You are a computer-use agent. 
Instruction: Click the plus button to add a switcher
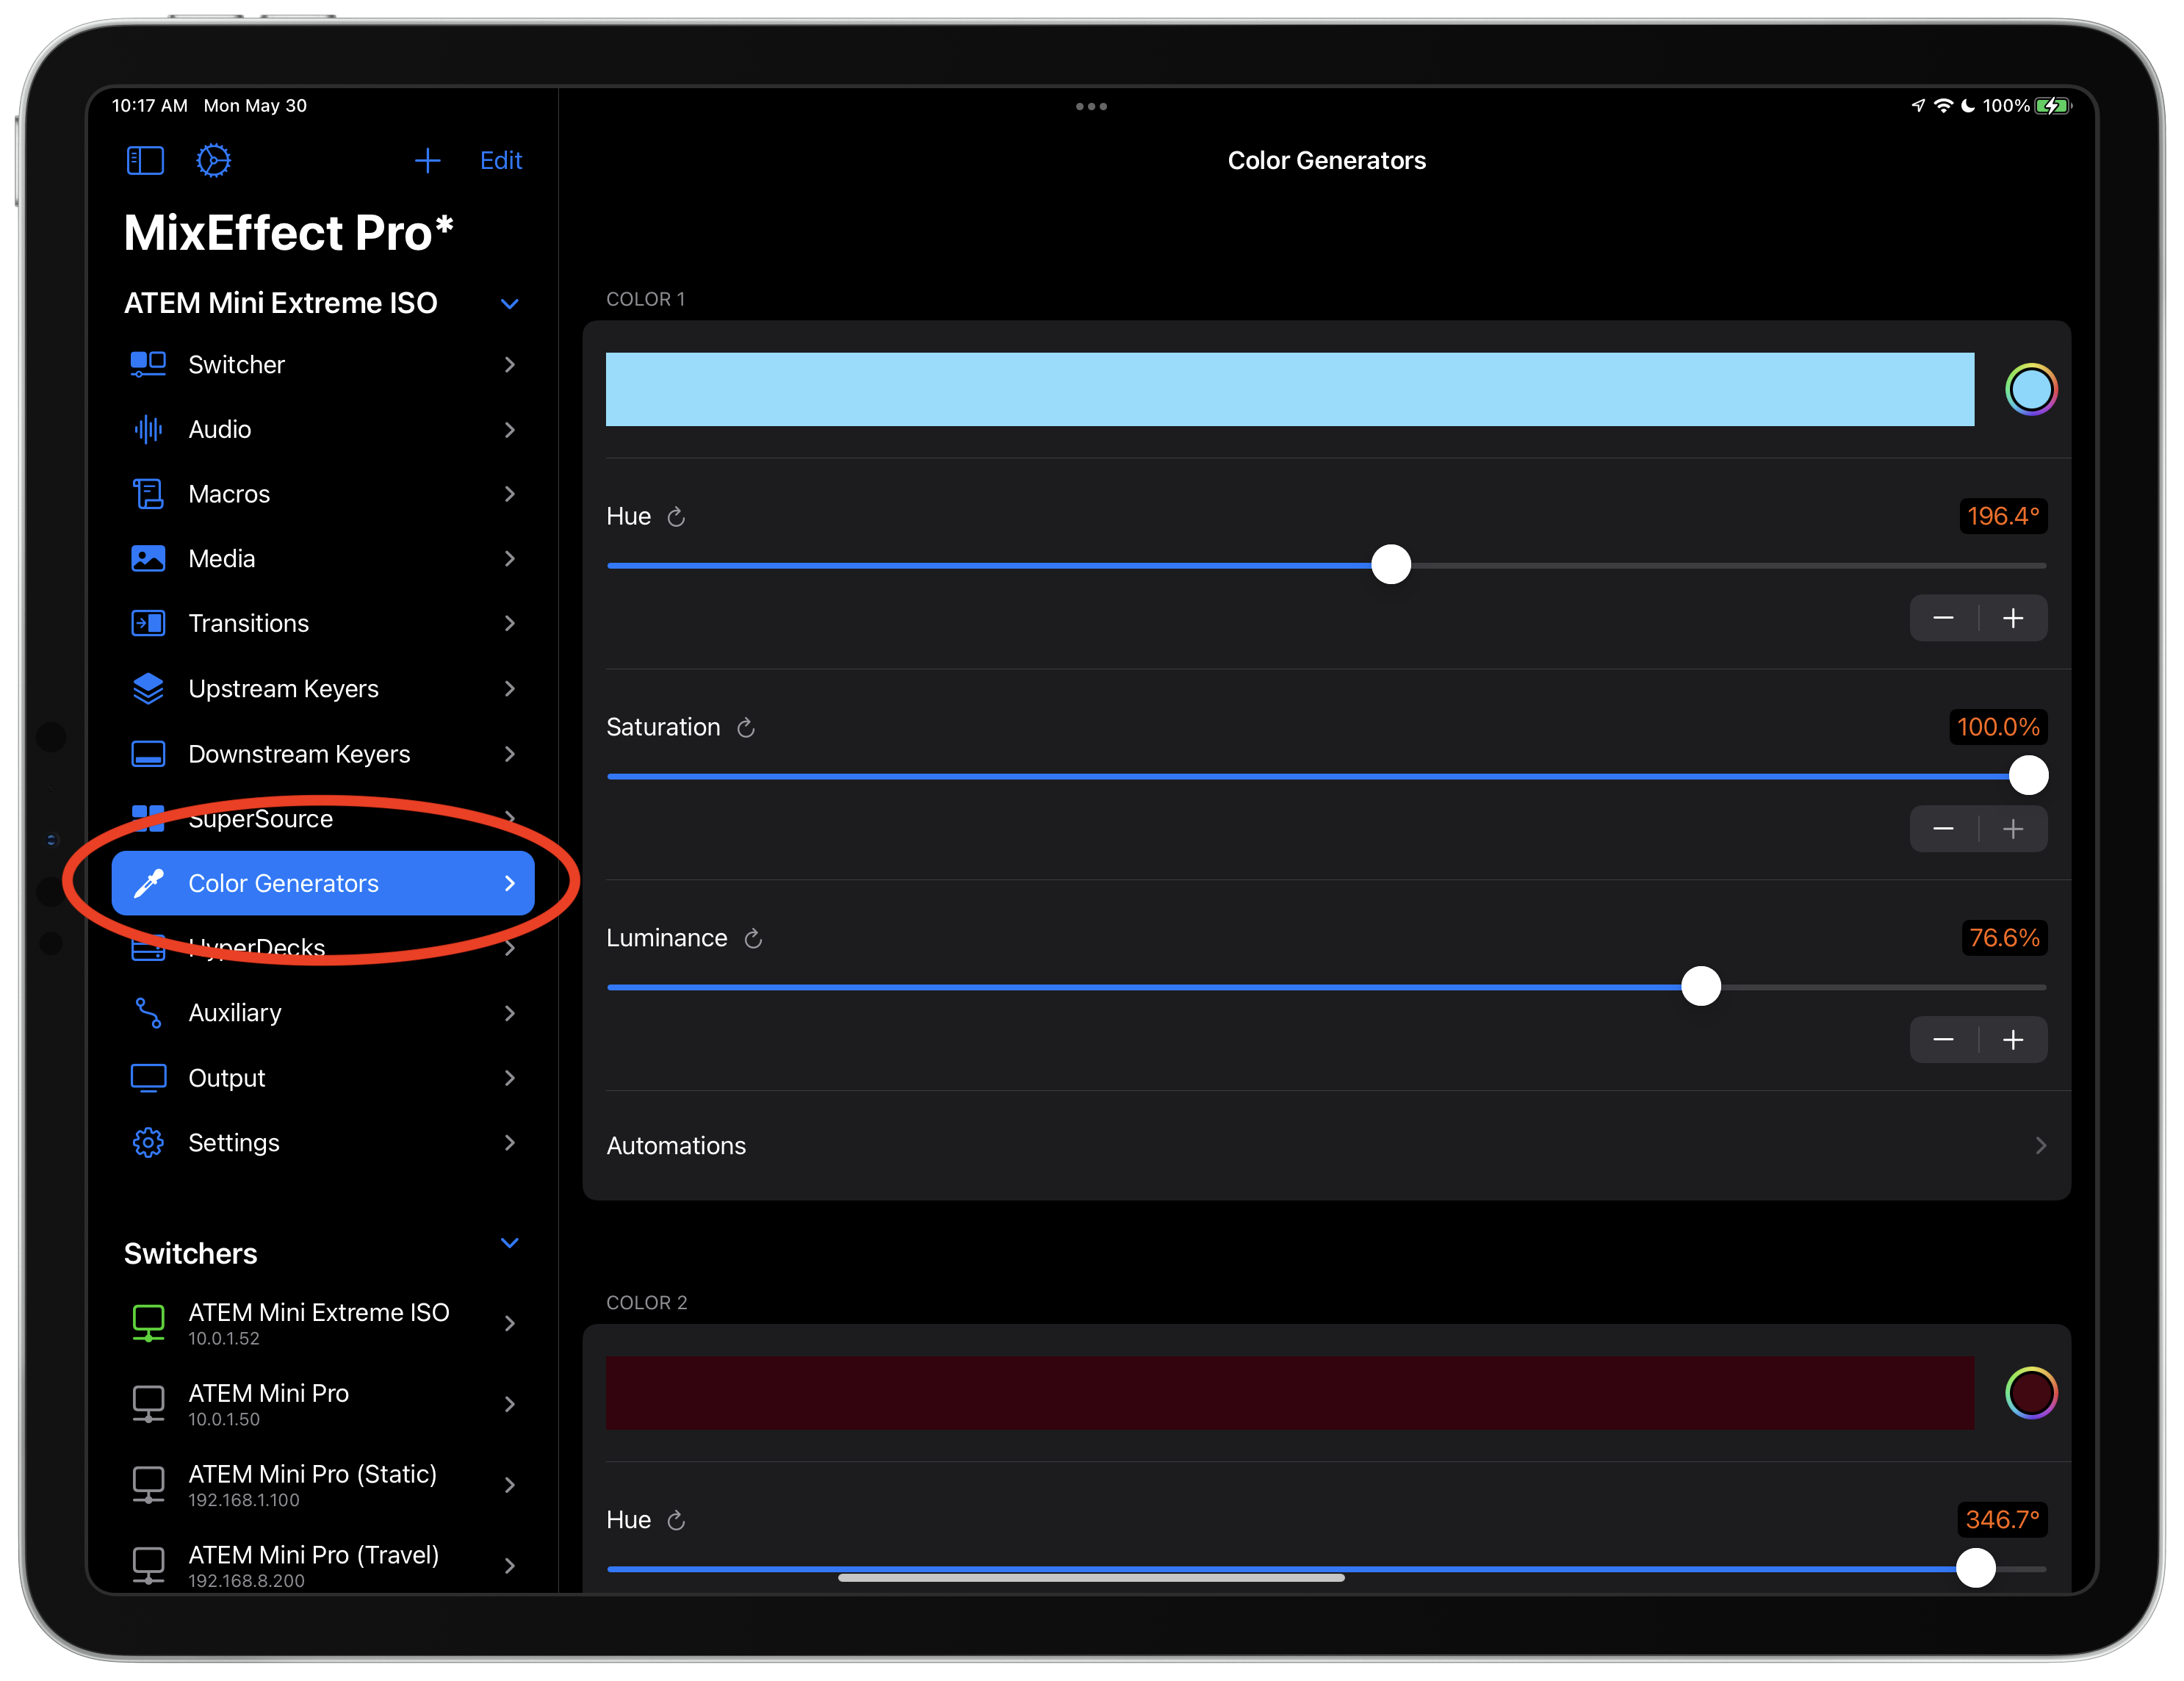[x=428, y=160]
